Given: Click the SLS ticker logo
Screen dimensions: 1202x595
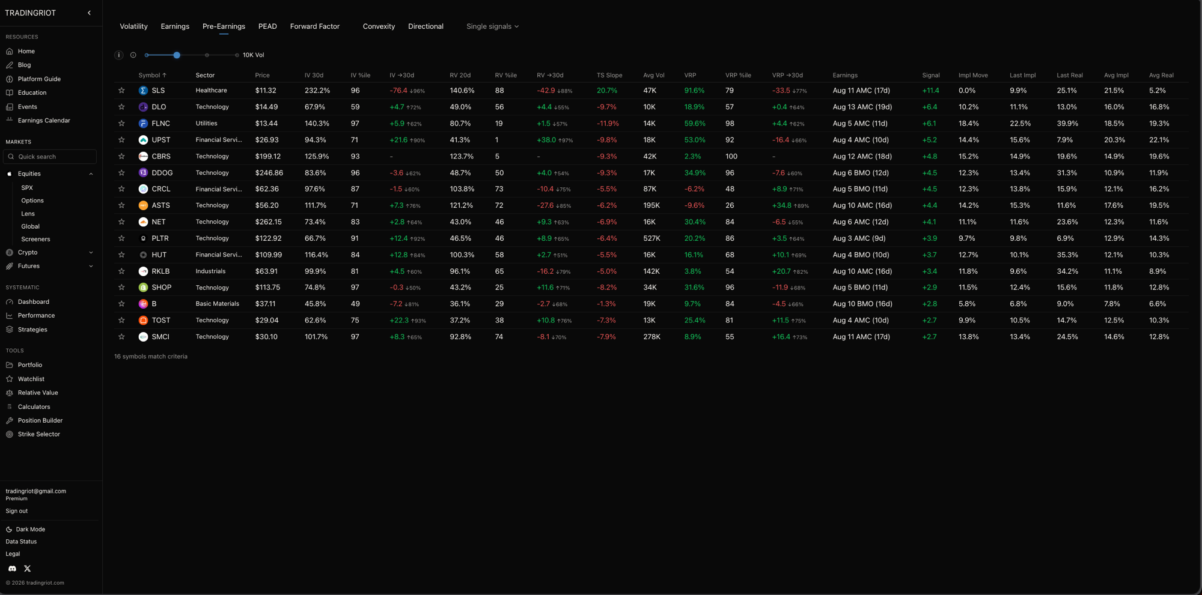Looking at the screenshot, I should [x=143, y=91].
